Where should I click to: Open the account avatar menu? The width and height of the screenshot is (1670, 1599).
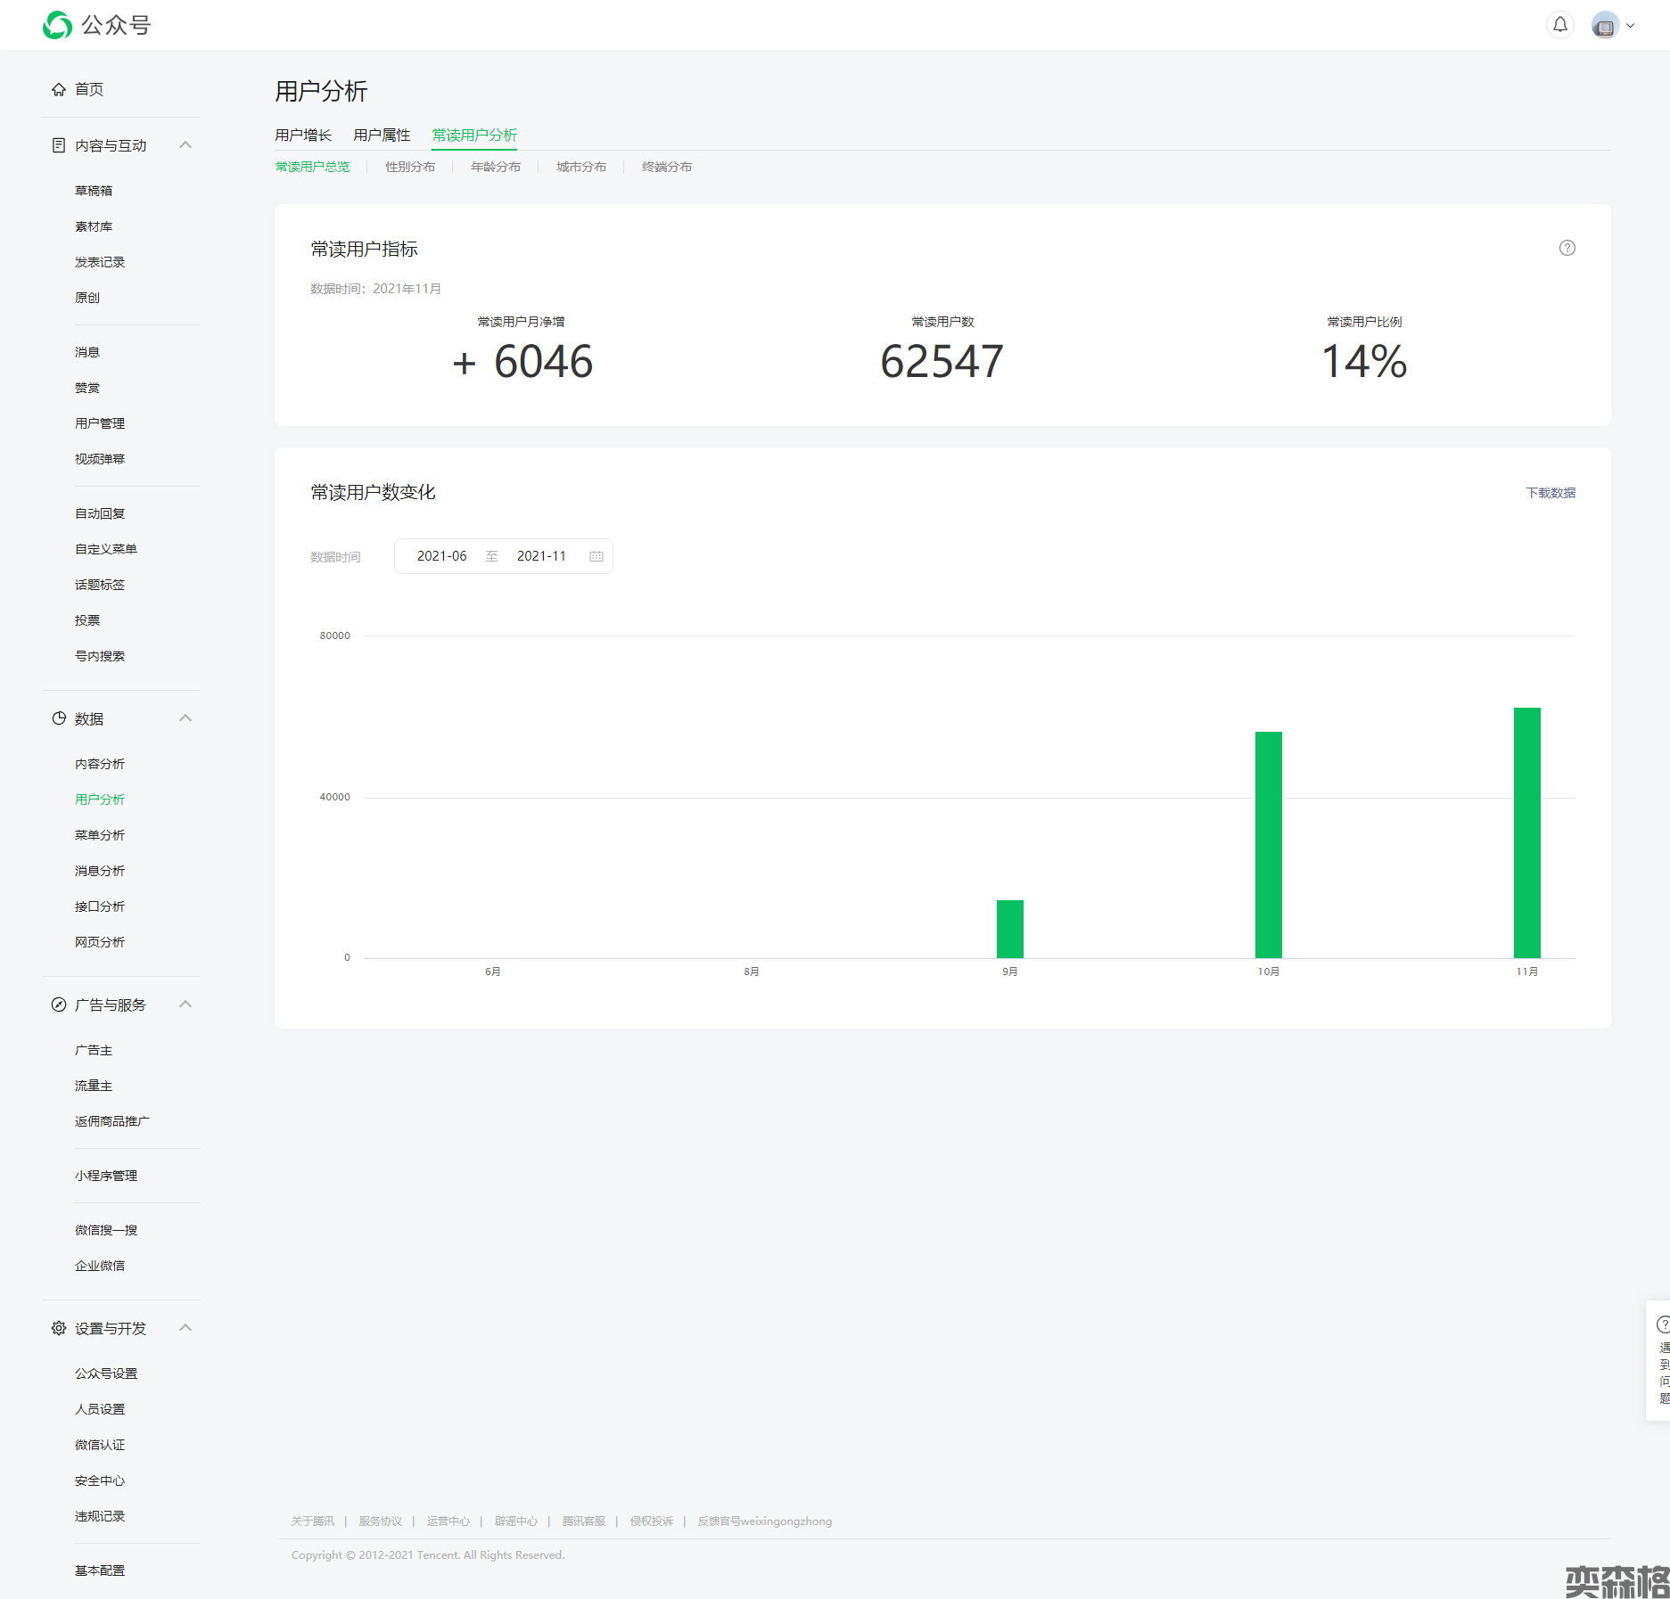1606,26
